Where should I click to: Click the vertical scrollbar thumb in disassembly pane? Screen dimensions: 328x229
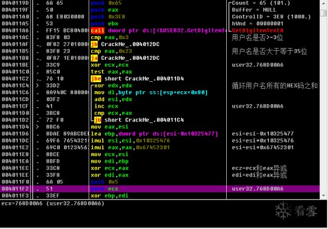click(324, 13)
